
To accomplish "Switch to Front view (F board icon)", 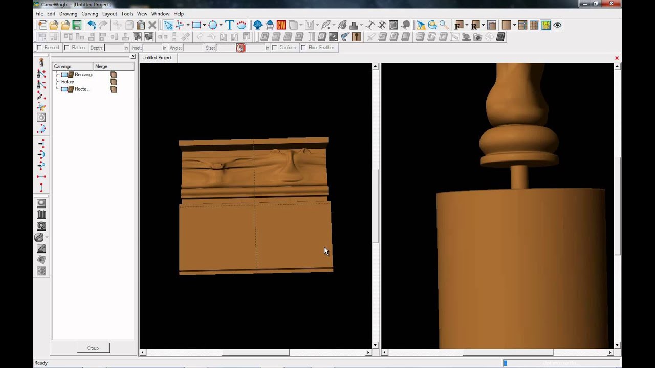I will 458,25.
